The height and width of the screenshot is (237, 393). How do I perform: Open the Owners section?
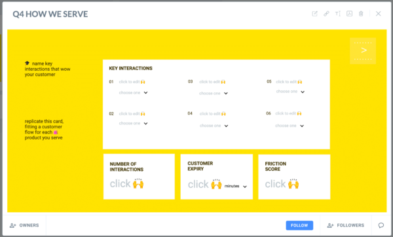(24, 225)
